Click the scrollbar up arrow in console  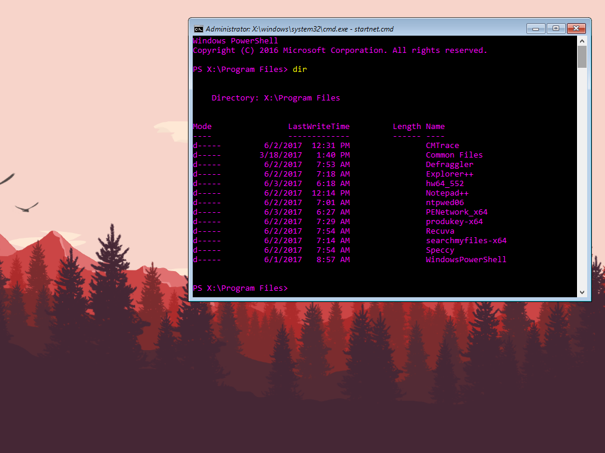582,41
